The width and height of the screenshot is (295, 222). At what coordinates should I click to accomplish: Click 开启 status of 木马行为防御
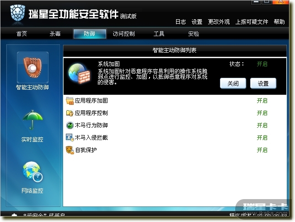pos(262,125)
